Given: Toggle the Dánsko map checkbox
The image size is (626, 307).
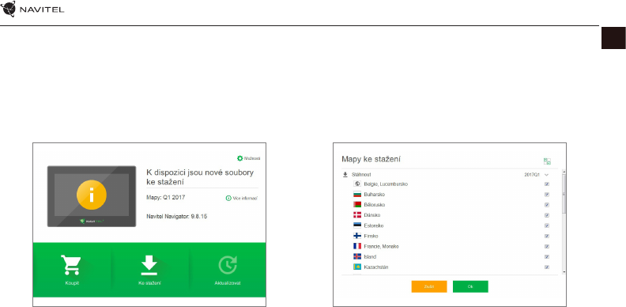Looking at the screenshot, I should [547, 215].
